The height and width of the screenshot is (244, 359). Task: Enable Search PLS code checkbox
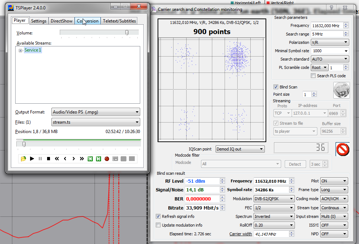pos(313,76)
